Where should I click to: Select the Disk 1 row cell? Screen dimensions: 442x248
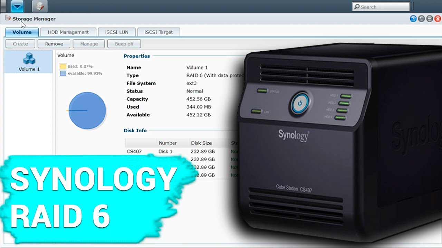[165, 152]
